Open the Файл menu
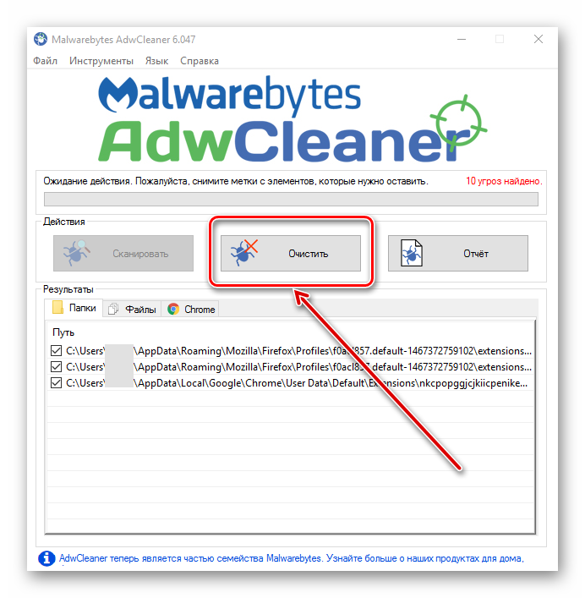The height and width of the screenshot is (598, 585). [x=45, y=61]
